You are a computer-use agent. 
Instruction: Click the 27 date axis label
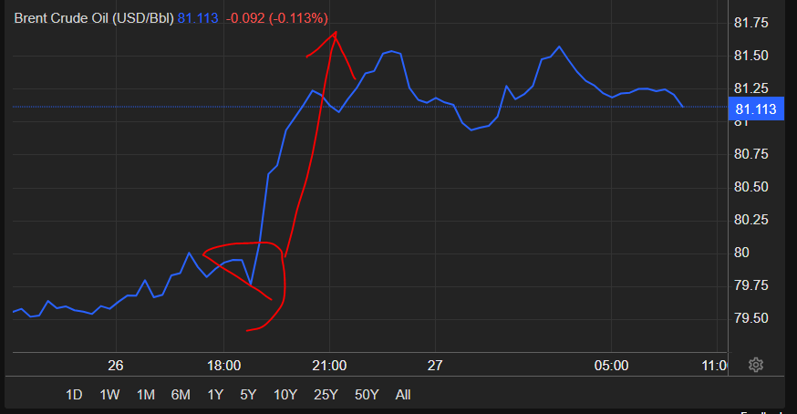click(434, 366)
